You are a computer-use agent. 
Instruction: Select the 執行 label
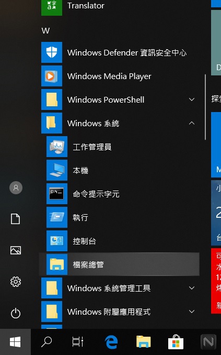coord(80,217)
